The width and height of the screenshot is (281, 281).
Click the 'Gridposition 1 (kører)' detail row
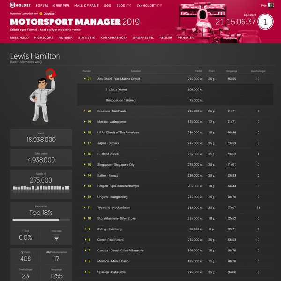(175, 100)
